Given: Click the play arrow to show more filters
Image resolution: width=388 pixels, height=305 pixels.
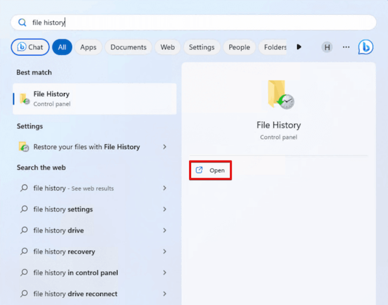Looking at the screenshot, I should [x=299, y=47].
